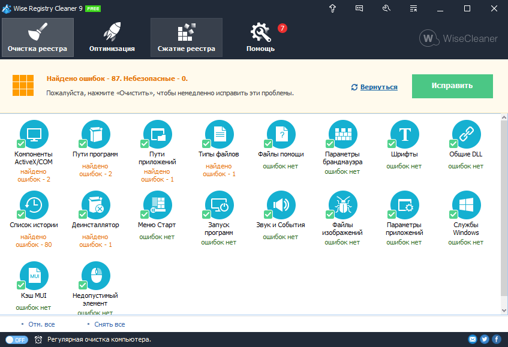This screenshot has width=508, height=347.
Task: Click the scrollbar down arrow
Action: pyautogui.click(x=504, y=310)
